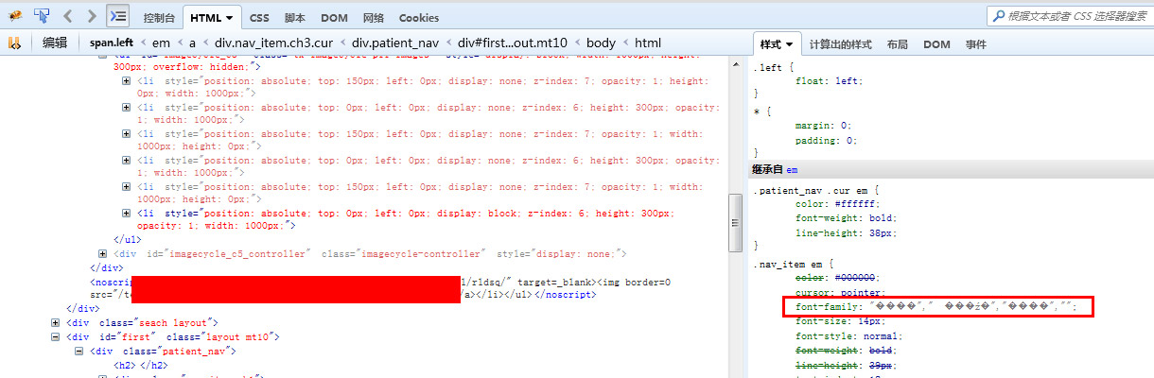Select em in the breadcrumb path
1154x378 pixels.
[x=162, y=43]
